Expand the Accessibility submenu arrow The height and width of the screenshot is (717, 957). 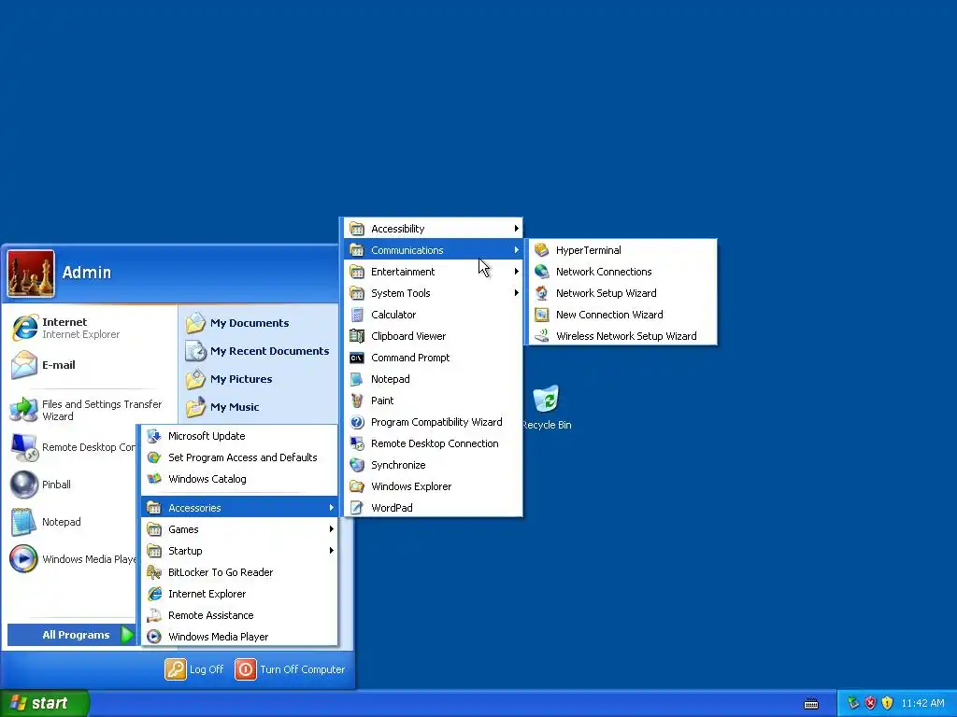click(x=516, y=229)
